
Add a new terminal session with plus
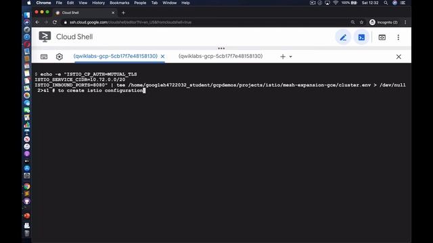[x=283, y=57]
